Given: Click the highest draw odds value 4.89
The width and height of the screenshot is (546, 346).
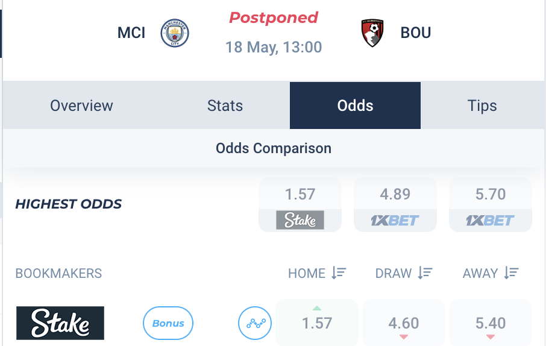Looking at the screenshot, I should [395, 194].
